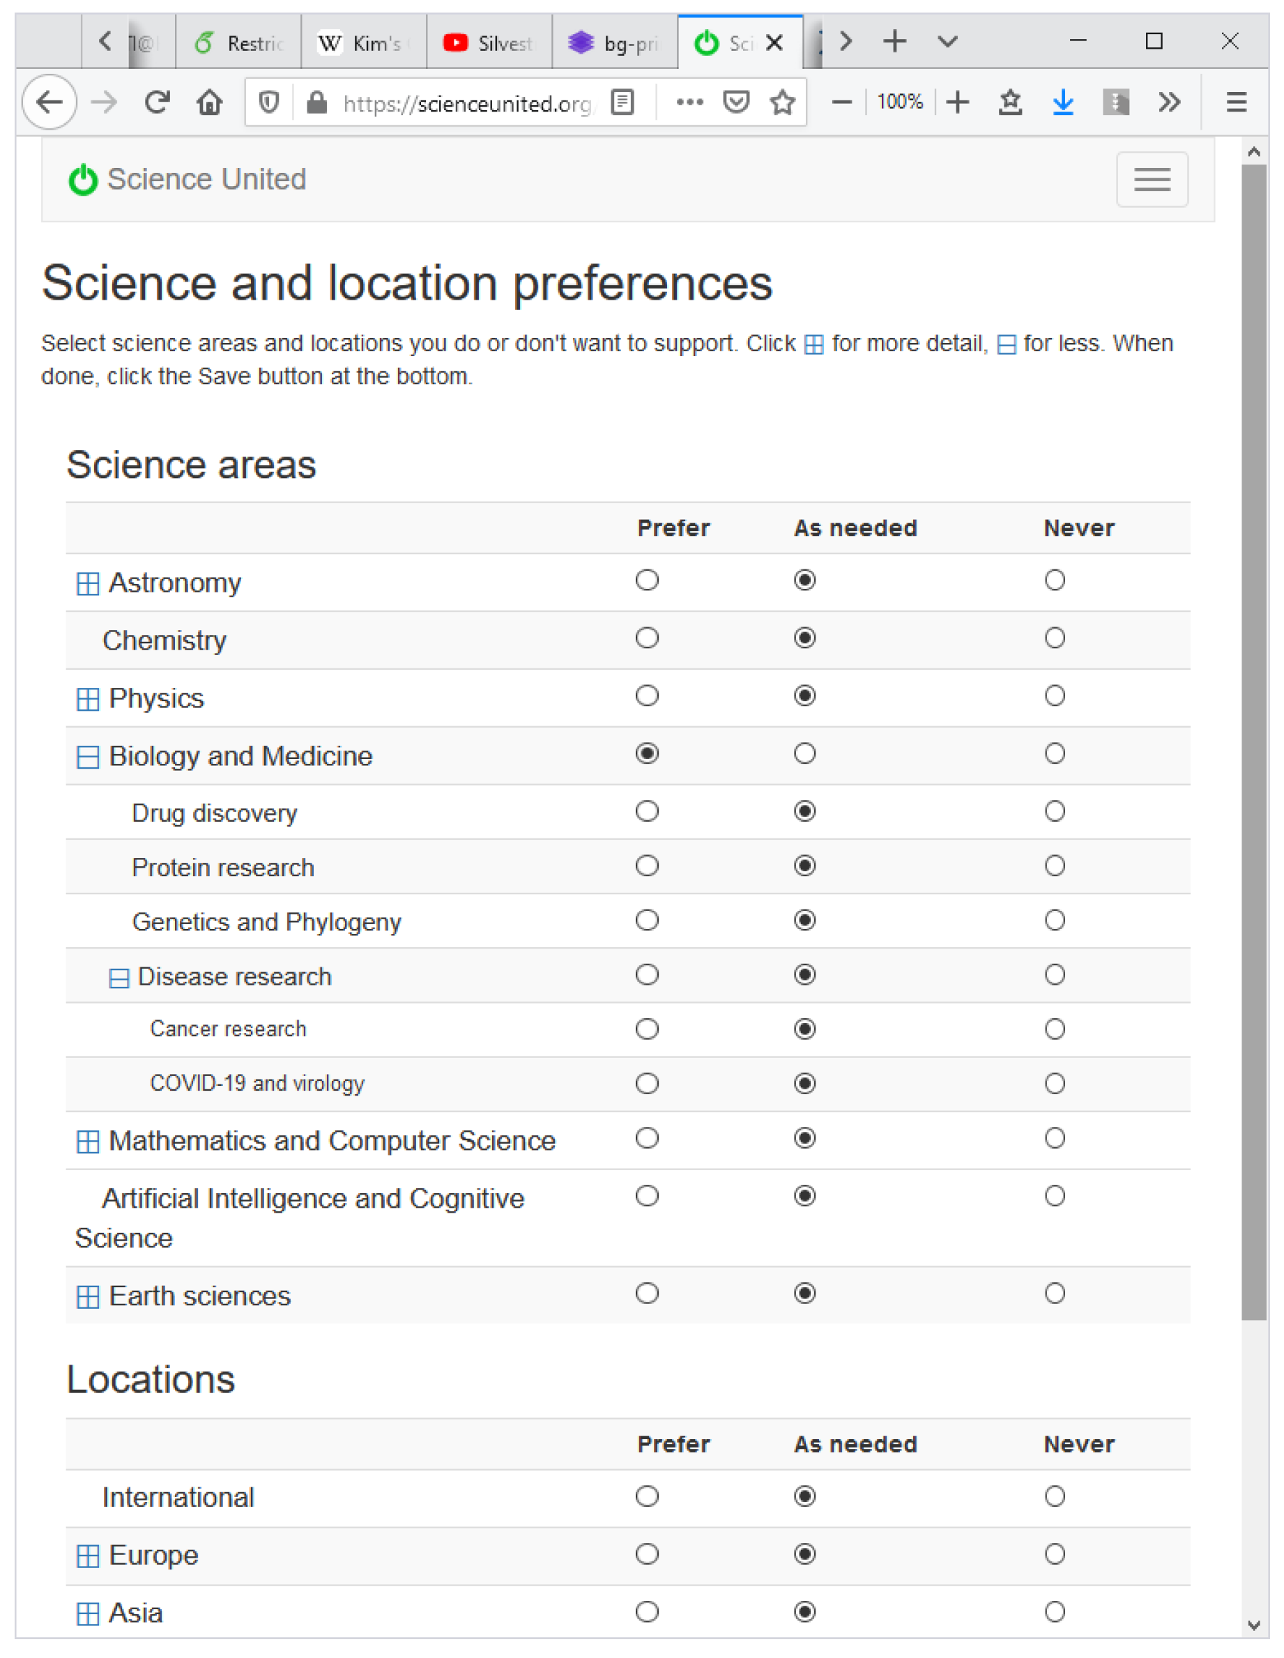Click the scienceunited.org address bar
Viewport: 1284px width, 1658px height.
point(465,103)
